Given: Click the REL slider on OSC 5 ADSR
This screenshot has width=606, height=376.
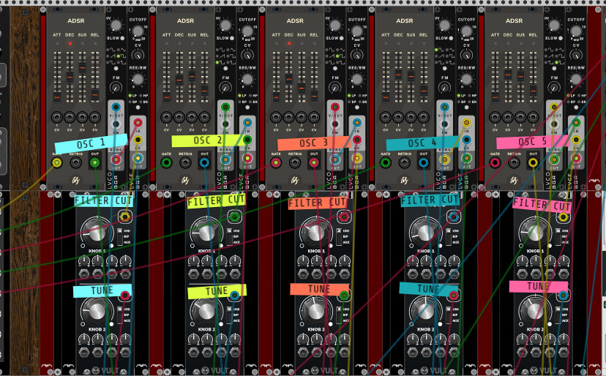Looking at the screenshot, I should coord(534,91).
